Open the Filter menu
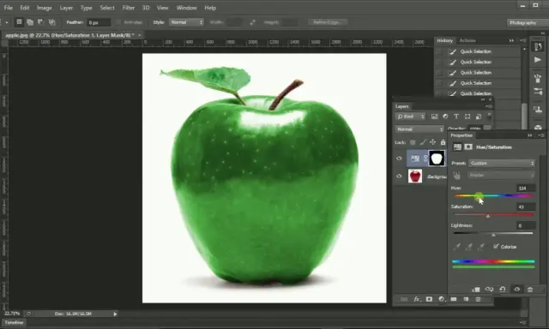 coord(129,8)
